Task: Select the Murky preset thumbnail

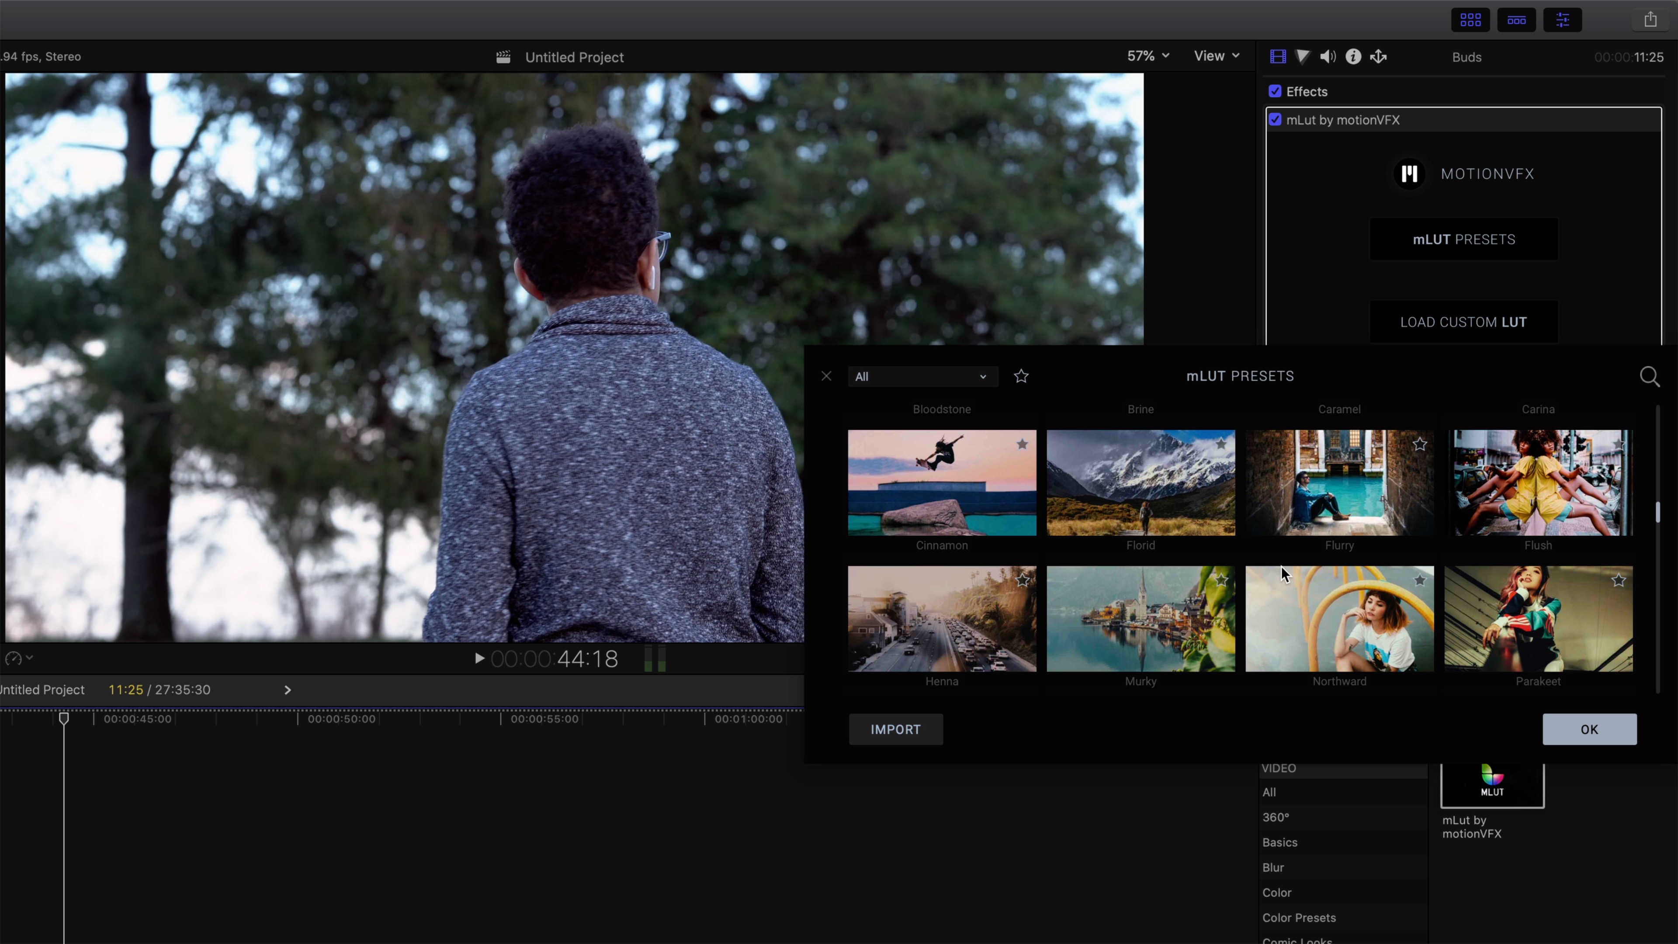Action: (x=1140, y=618)
